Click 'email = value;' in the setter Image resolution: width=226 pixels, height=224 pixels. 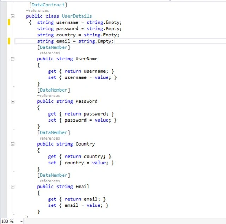[x=84, y=205]
